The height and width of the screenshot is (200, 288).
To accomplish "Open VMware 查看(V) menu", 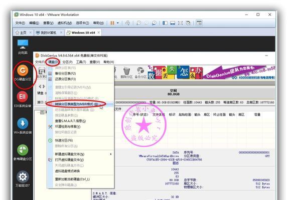I will click(x=48, y=23).
